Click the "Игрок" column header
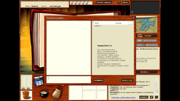Image resolution: width=180 pixels, height=101 pixels. (x=97, y=23)
